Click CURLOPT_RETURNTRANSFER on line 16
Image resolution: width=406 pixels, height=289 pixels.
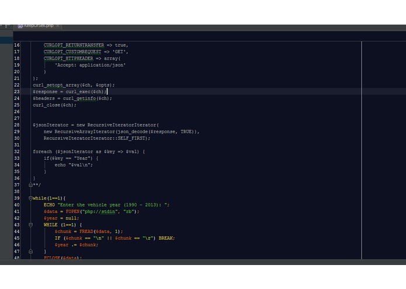pyautogui.click(x=74, y=45)
